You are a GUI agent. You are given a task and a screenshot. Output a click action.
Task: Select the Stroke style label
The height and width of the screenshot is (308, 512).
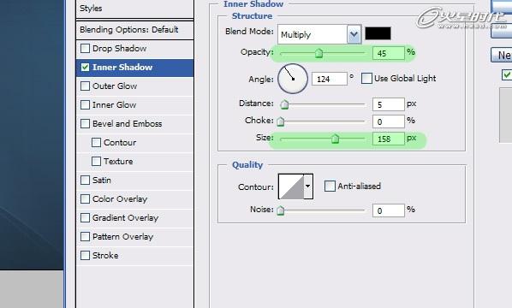[x=105, y=256]
